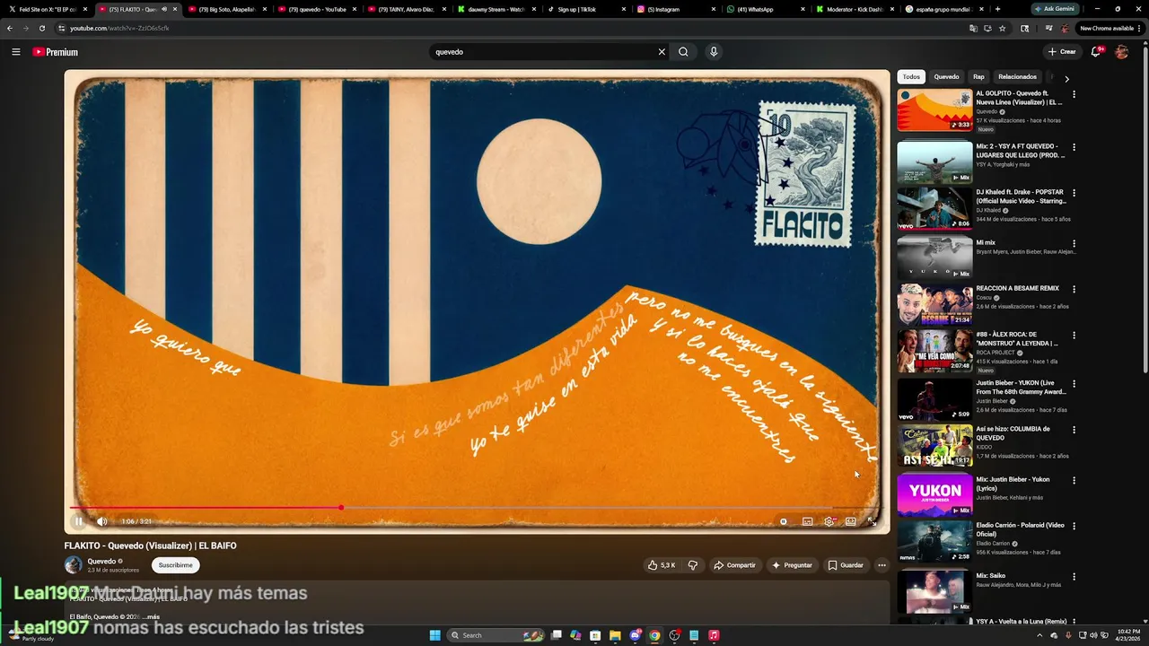Open the Quevedo channel avatar
The width and height of the screenshot is (1149, 646).
pyautogui.click(x=73, y=565)
